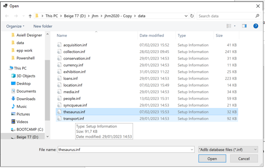Click the sidebar scroll down arrow

[x=48, y=137]
